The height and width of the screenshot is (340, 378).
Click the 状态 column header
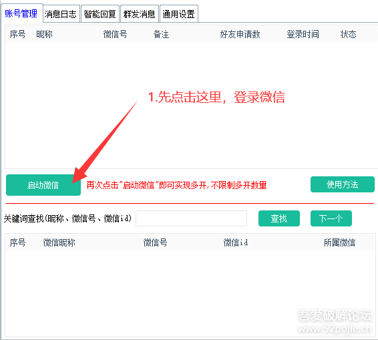(349, 34)
